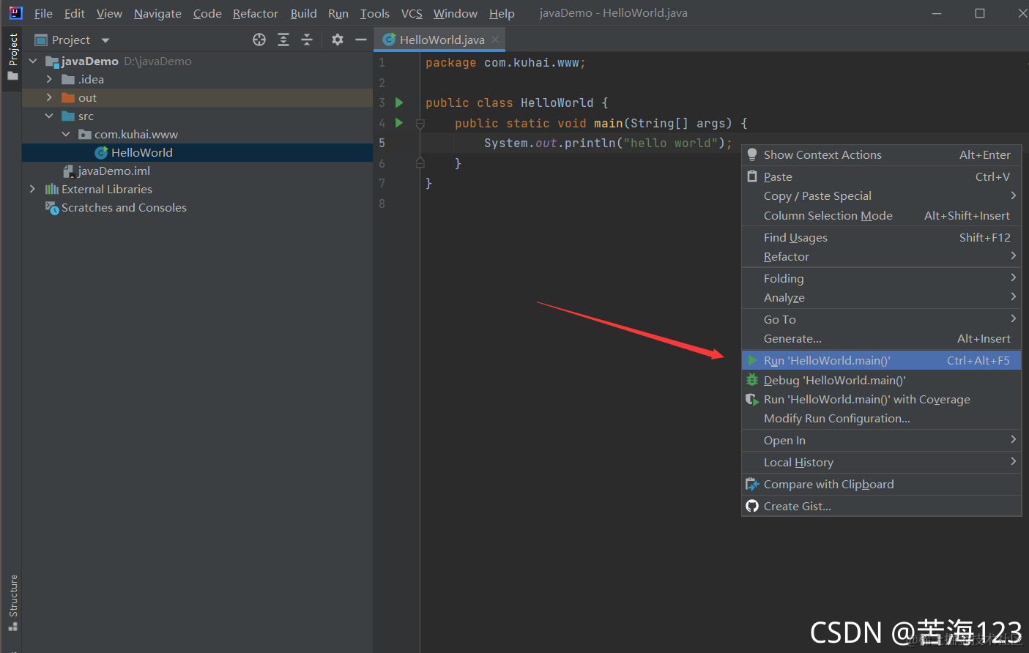Click the Compare with Clipboard icon

click(752, 484)
